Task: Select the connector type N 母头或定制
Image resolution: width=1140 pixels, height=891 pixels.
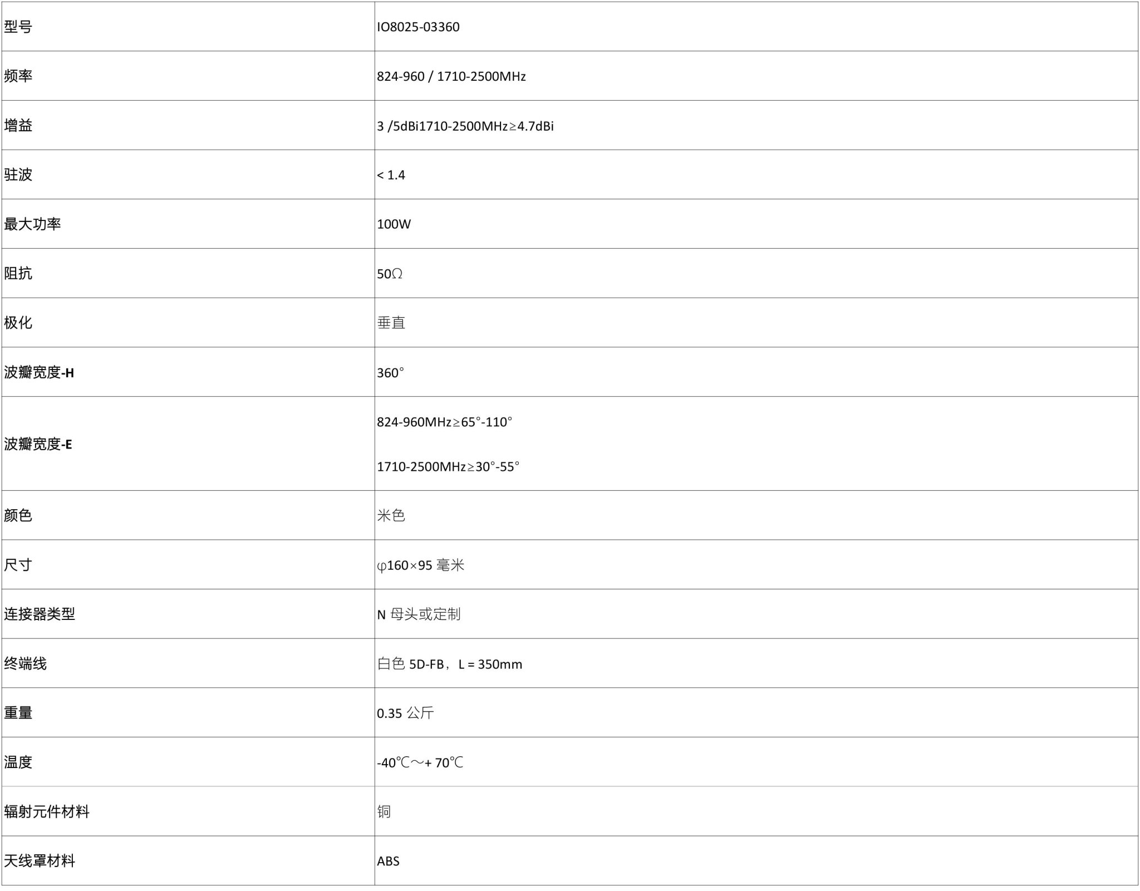Action: coord(419,614)
